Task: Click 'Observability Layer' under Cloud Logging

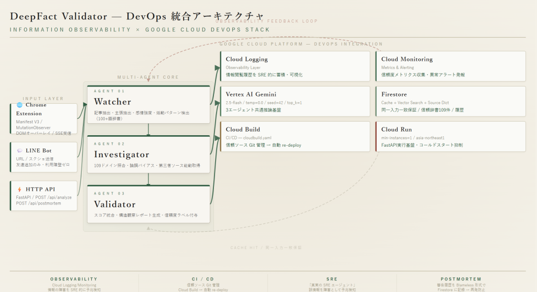Action: pos(243,68)
